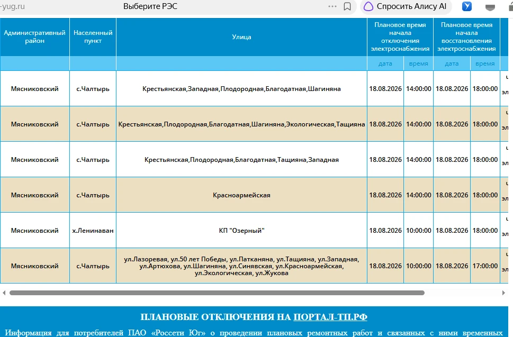Click the Административный район column header
This screenshot has width=513, height=337.
click(x=35, y=37)
